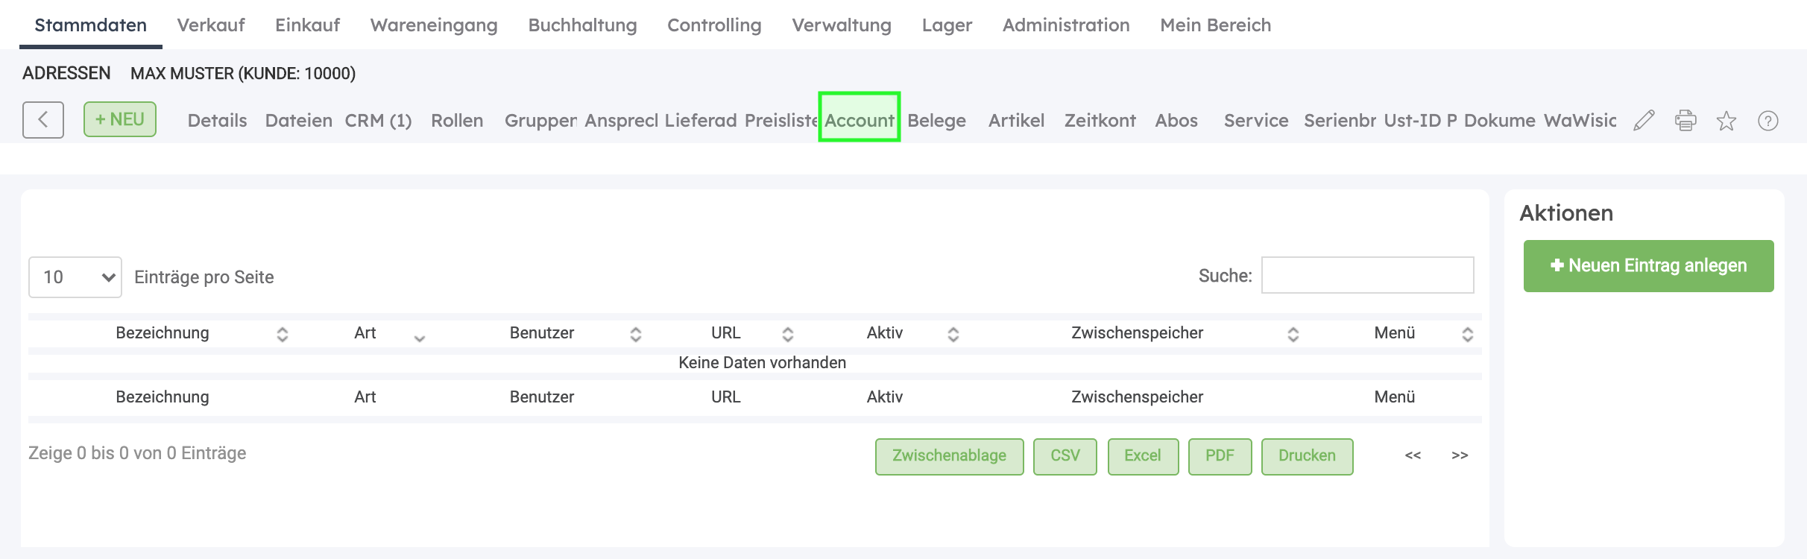Click the back arrow button
1807x559 pixels.
coord(43,120)
